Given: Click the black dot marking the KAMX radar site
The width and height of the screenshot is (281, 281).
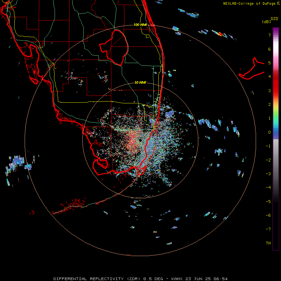Looking at the screenshot, I should pos(140,140).
